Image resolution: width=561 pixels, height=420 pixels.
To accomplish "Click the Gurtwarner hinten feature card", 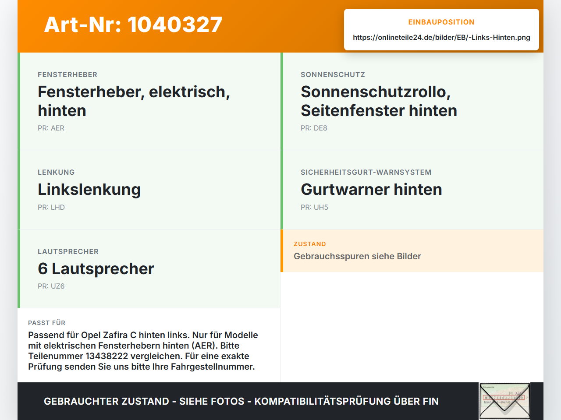I will (x=412, y=190).
